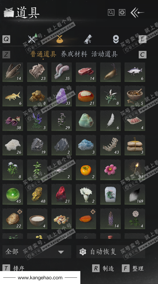158x284 pixels.
Task: Select the white fox tail item 169
Action: (x=135, y=194)
